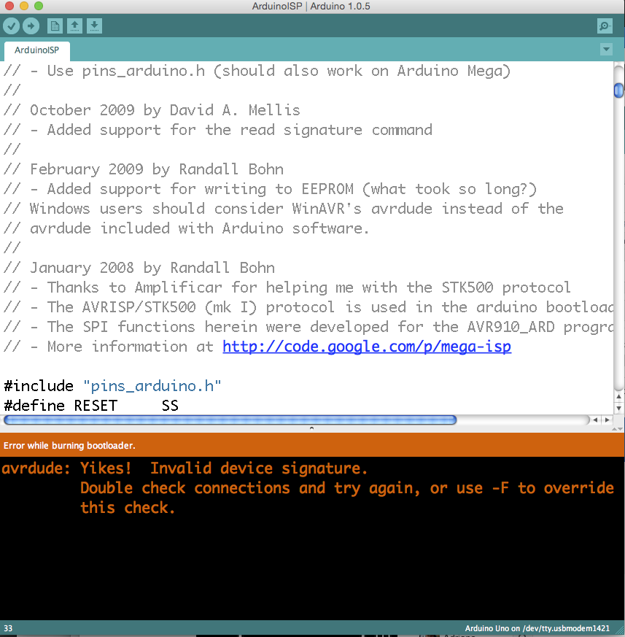Click the horizontal scroll left arrow
The height and width of the screenshot is (637, 625).
[595, 420]
